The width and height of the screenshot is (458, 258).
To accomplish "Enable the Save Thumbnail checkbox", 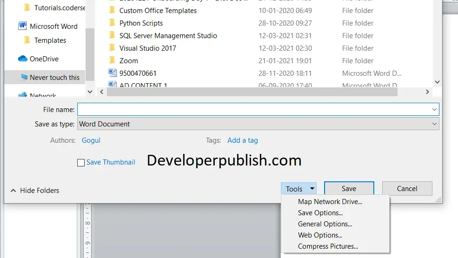I will [81, 162].
